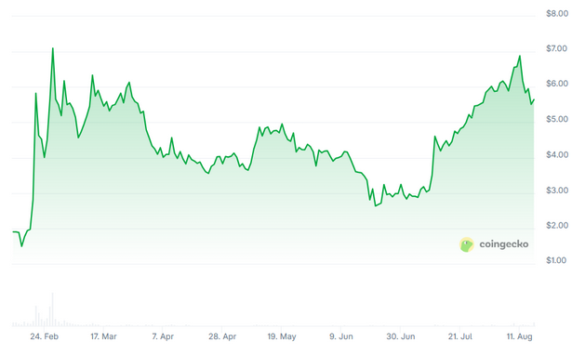Select the 30. Jun date label
The width and height of the screenshot is (572, 355).
(401, 336)
